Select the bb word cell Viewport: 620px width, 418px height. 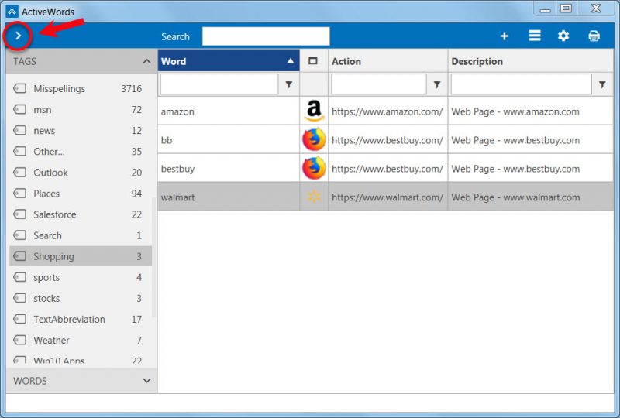229,140
